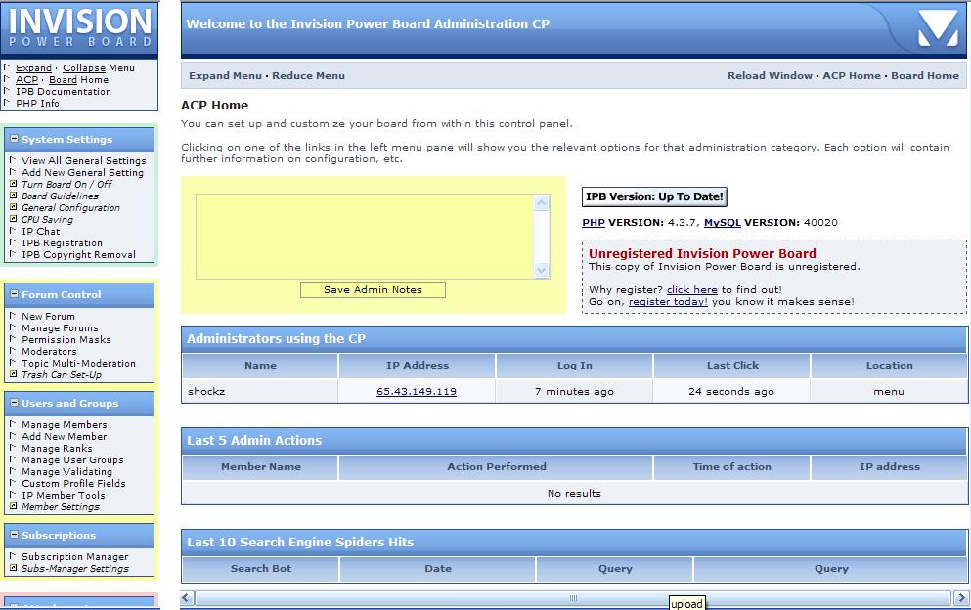Open Custom Profile Fields
This screenshot has height=610, width=971.
pyautogui.click(x=73, y=484)
